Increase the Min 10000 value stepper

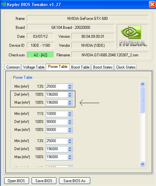pyautogui.click(x=70, y=113)
